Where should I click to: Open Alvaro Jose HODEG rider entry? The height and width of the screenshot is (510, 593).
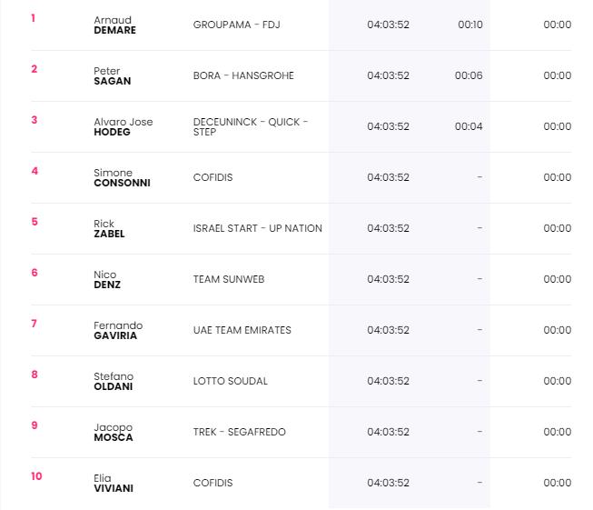[x=124, y=127]
